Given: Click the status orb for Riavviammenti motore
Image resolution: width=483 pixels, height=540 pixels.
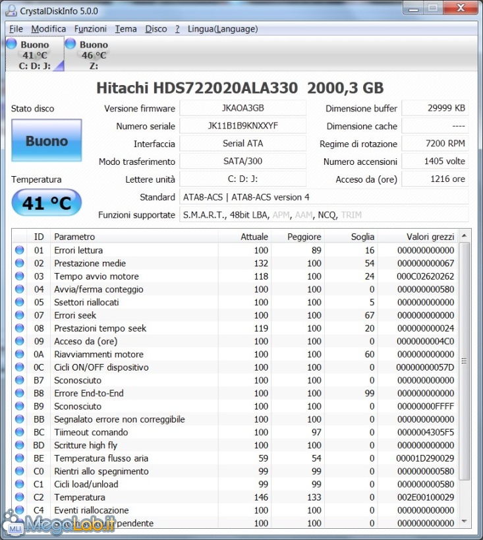Looking at the screenshot, I should click(20, 354).
